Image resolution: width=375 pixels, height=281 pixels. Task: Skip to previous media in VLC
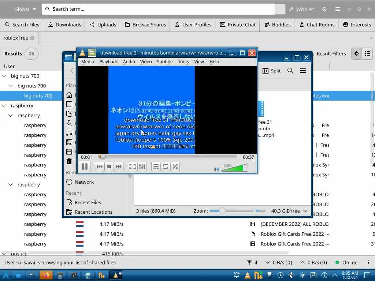click(100, 166)
